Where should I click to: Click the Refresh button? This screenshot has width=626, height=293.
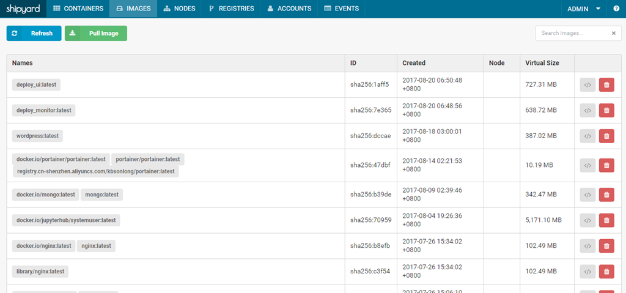tap(34, 33)
